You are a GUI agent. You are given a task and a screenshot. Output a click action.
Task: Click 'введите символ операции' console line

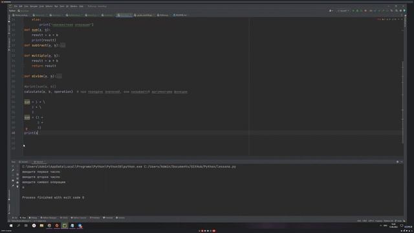[x=44, y=182]
